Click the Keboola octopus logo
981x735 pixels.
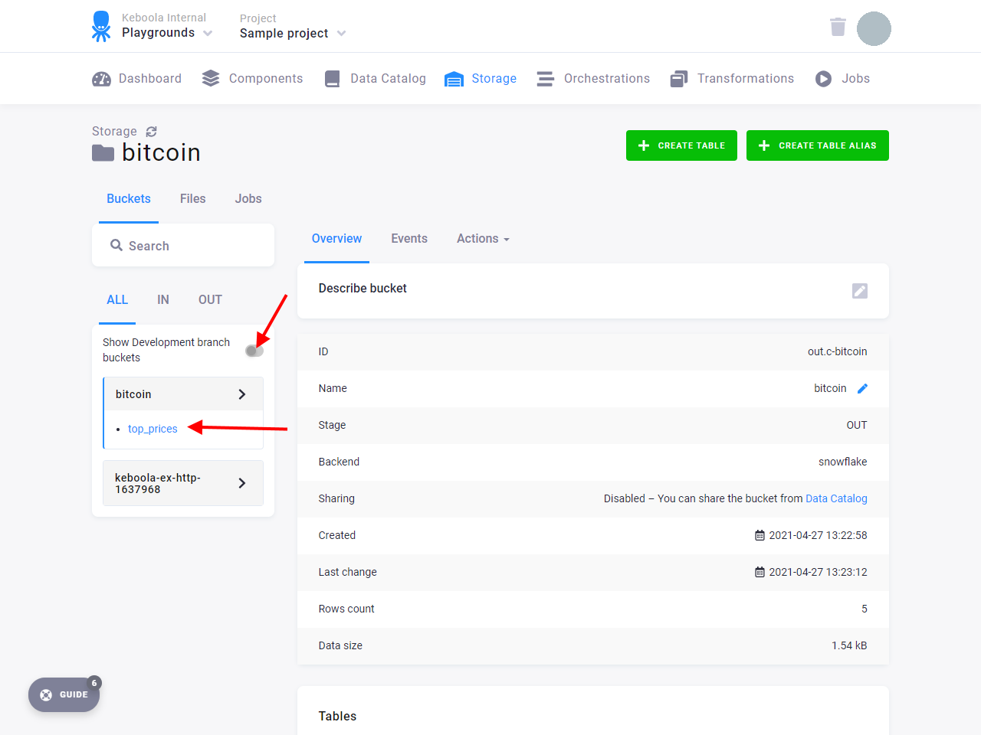tap(101, 26)
